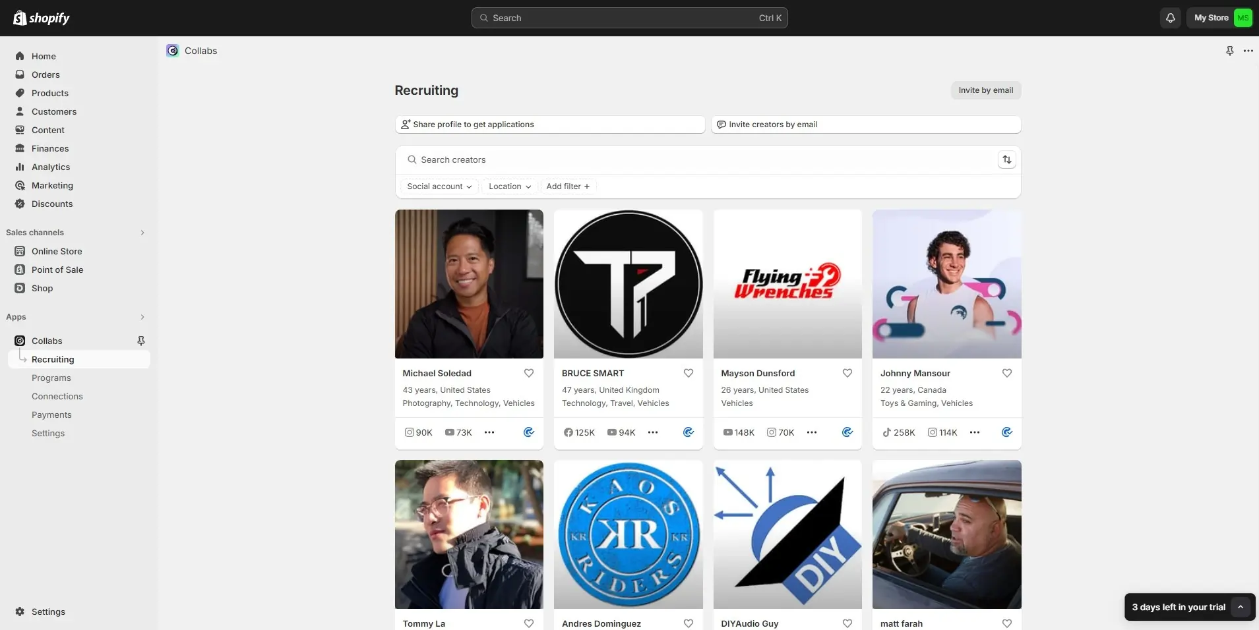Click invite icon on Michael Soledad card
Image resolution: width=1259 pixels, height=630 pixels.
pos(529,432)
